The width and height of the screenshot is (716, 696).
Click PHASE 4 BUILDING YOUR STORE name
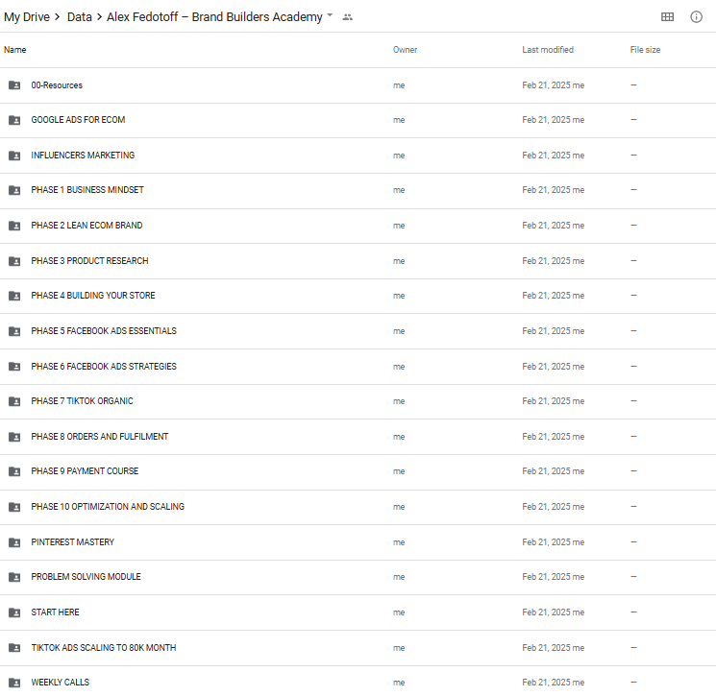pyautogui.click(x=93, y=296)
